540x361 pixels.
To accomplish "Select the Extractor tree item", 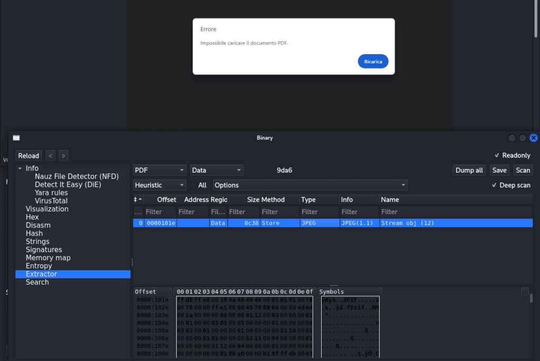I will point(73,274).
